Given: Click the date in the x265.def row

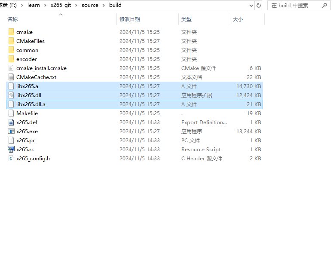Looking at the screenshot, I should (x=140, y=122).
